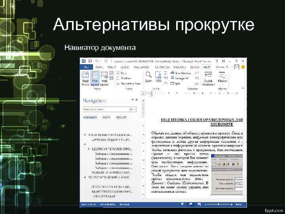Click the One Page zoom icon
Screen dimensions: 285x214
pos(165,73)
